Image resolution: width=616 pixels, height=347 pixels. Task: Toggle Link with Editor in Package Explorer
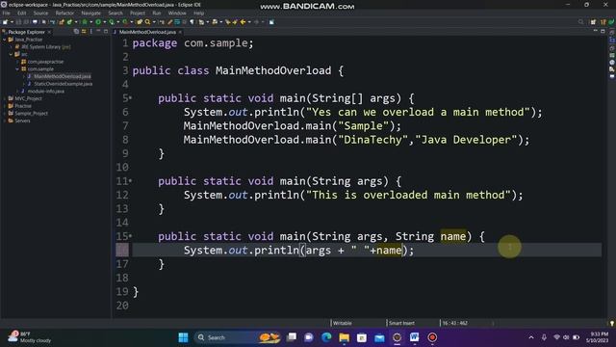84,32
